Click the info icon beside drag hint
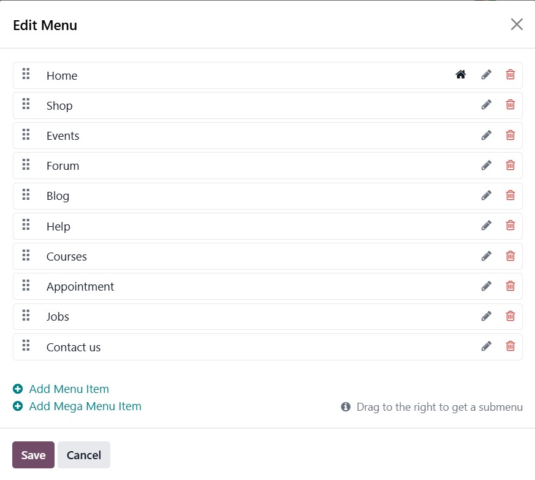Screen dimensions: 535x480 pos(346,407)
